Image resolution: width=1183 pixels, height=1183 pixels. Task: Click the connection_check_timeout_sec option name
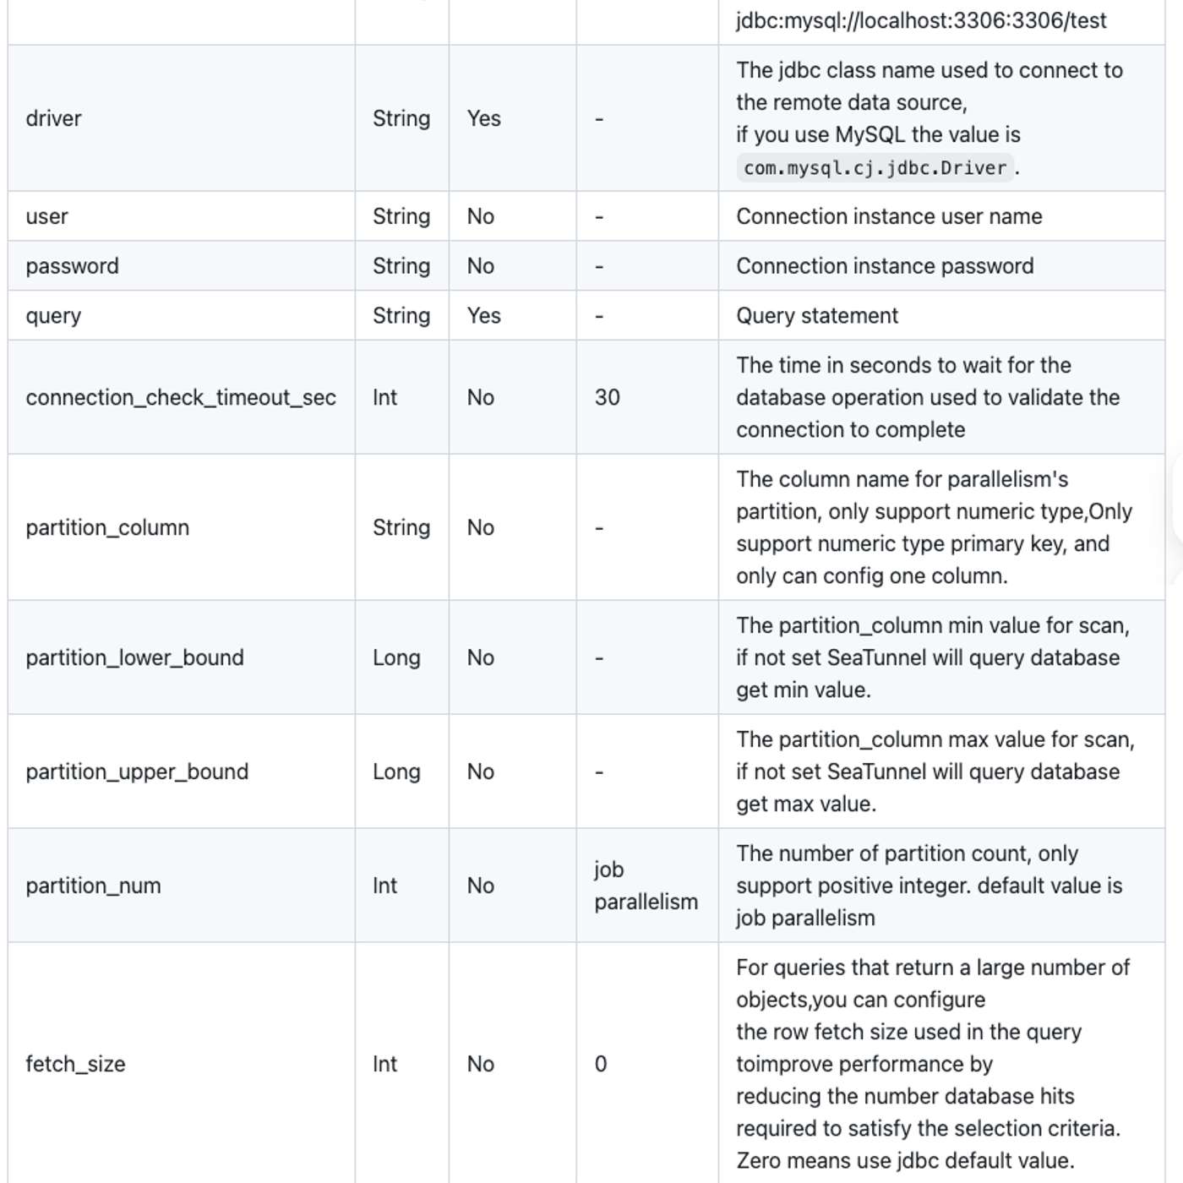coord(181,397)
